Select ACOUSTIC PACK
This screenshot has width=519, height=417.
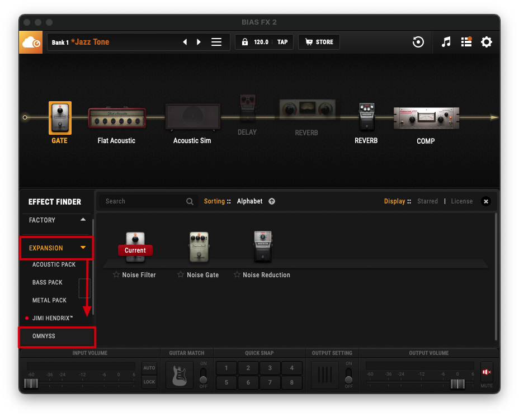(54, 264)
